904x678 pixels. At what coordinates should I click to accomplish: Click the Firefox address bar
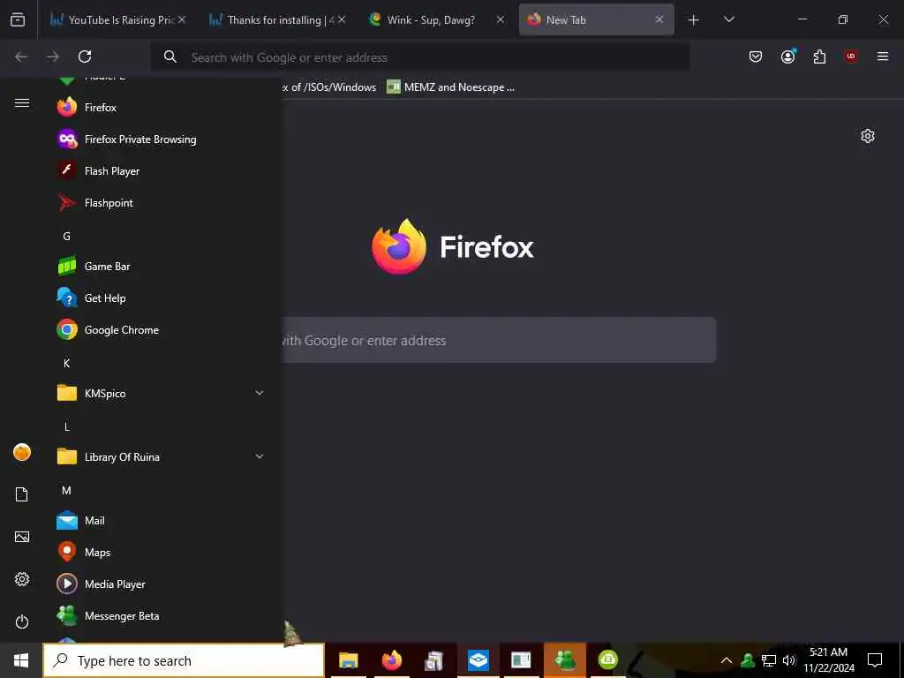[x=419, y=57]
